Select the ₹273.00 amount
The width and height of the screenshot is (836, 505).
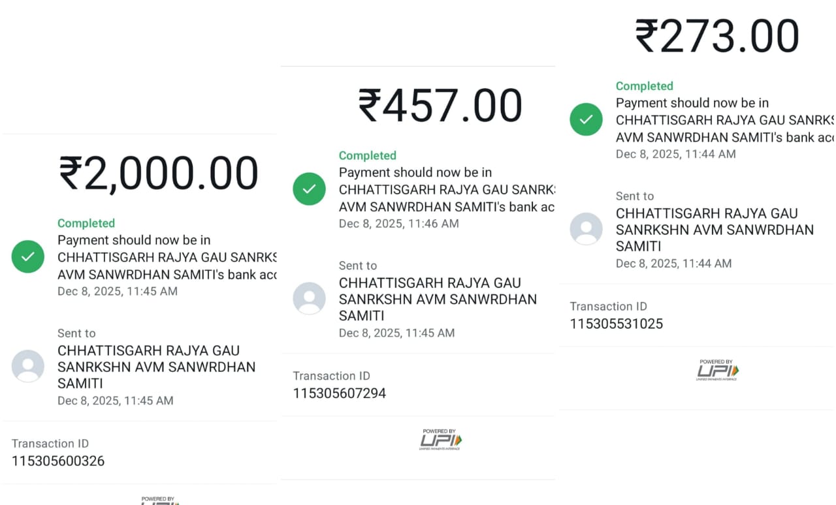(717, 36)
